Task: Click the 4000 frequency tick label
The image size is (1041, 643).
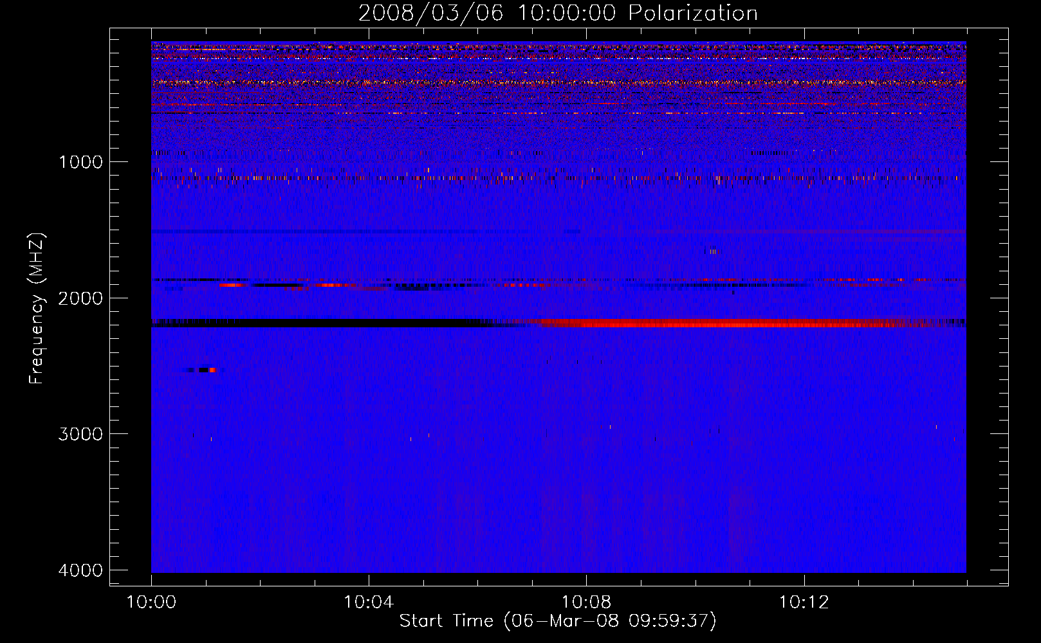Action: 80,570
